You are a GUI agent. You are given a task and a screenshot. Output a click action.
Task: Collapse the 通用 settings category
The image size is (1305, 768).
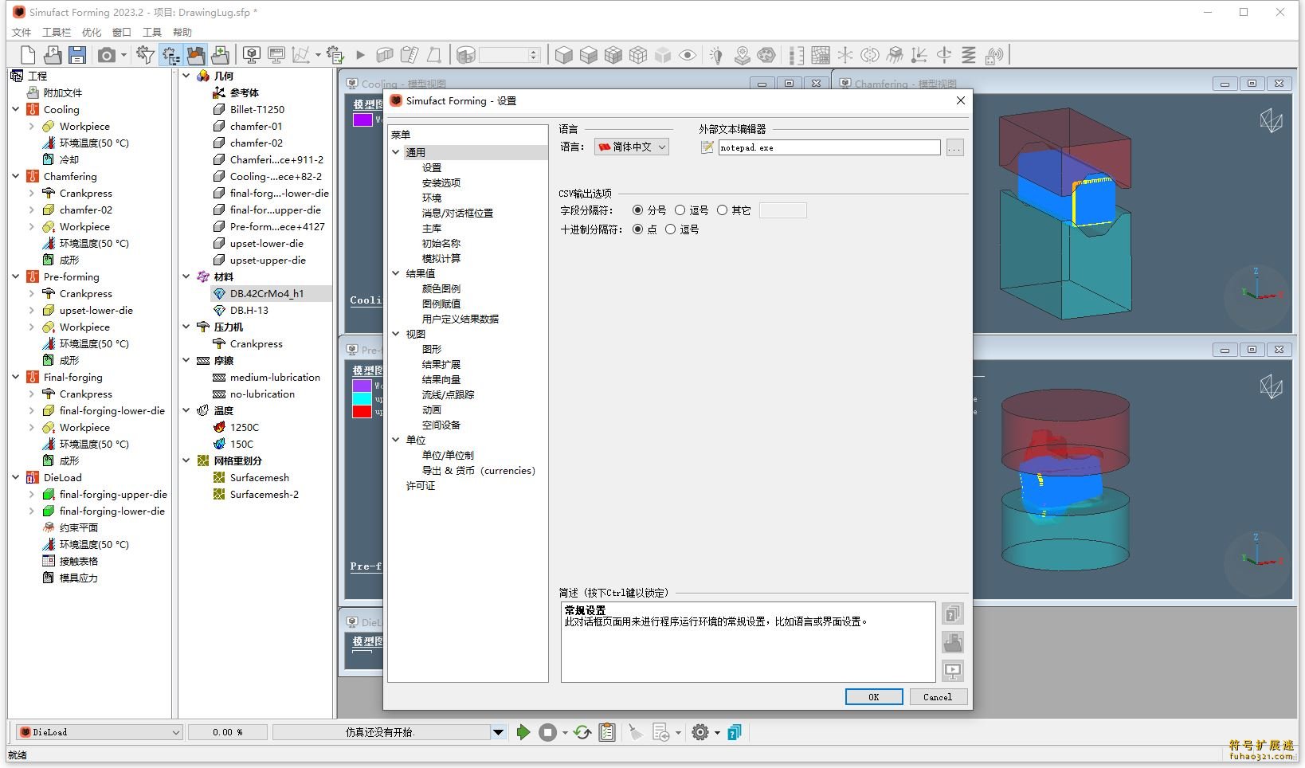(396, 152)
